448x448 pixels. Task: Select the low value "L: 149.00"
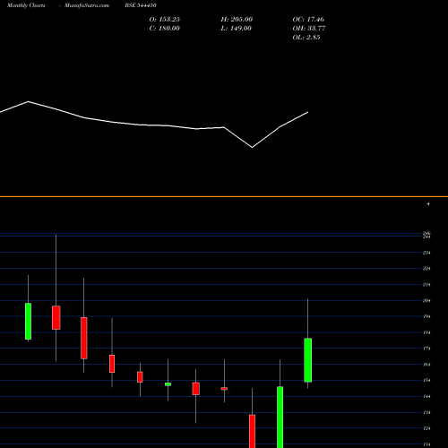237,29
